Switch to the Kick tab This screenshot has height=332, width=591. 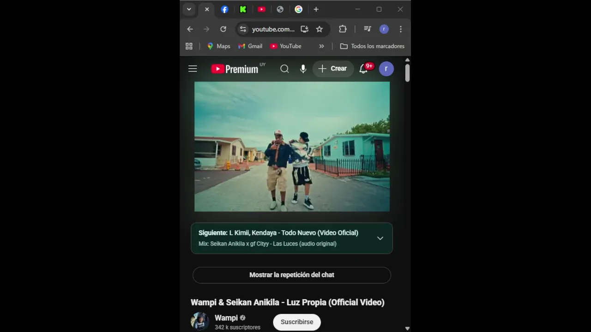click(243, 9)
